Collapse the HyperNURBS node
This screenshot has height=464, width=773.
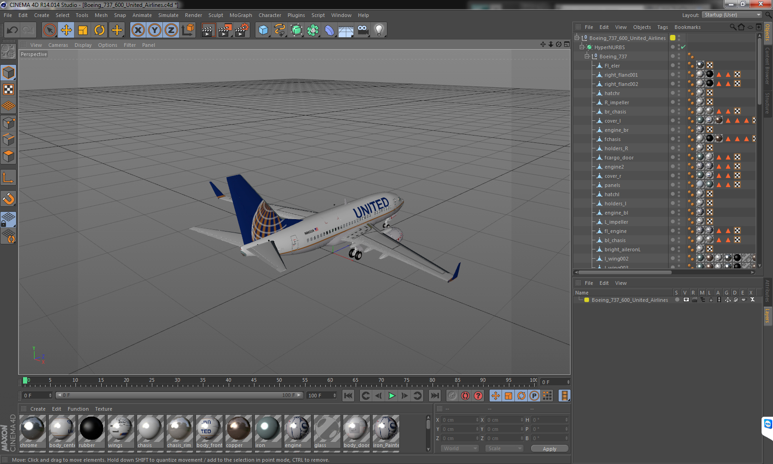click(582, 47)
